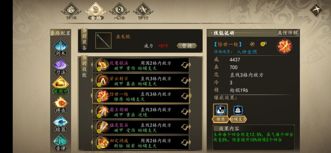The height and width of the screenshot is (153, 331).
Task: Select the 蛤蟆支天 inlay effect icon
Action: pyautogui.click(x=238, y=113)
